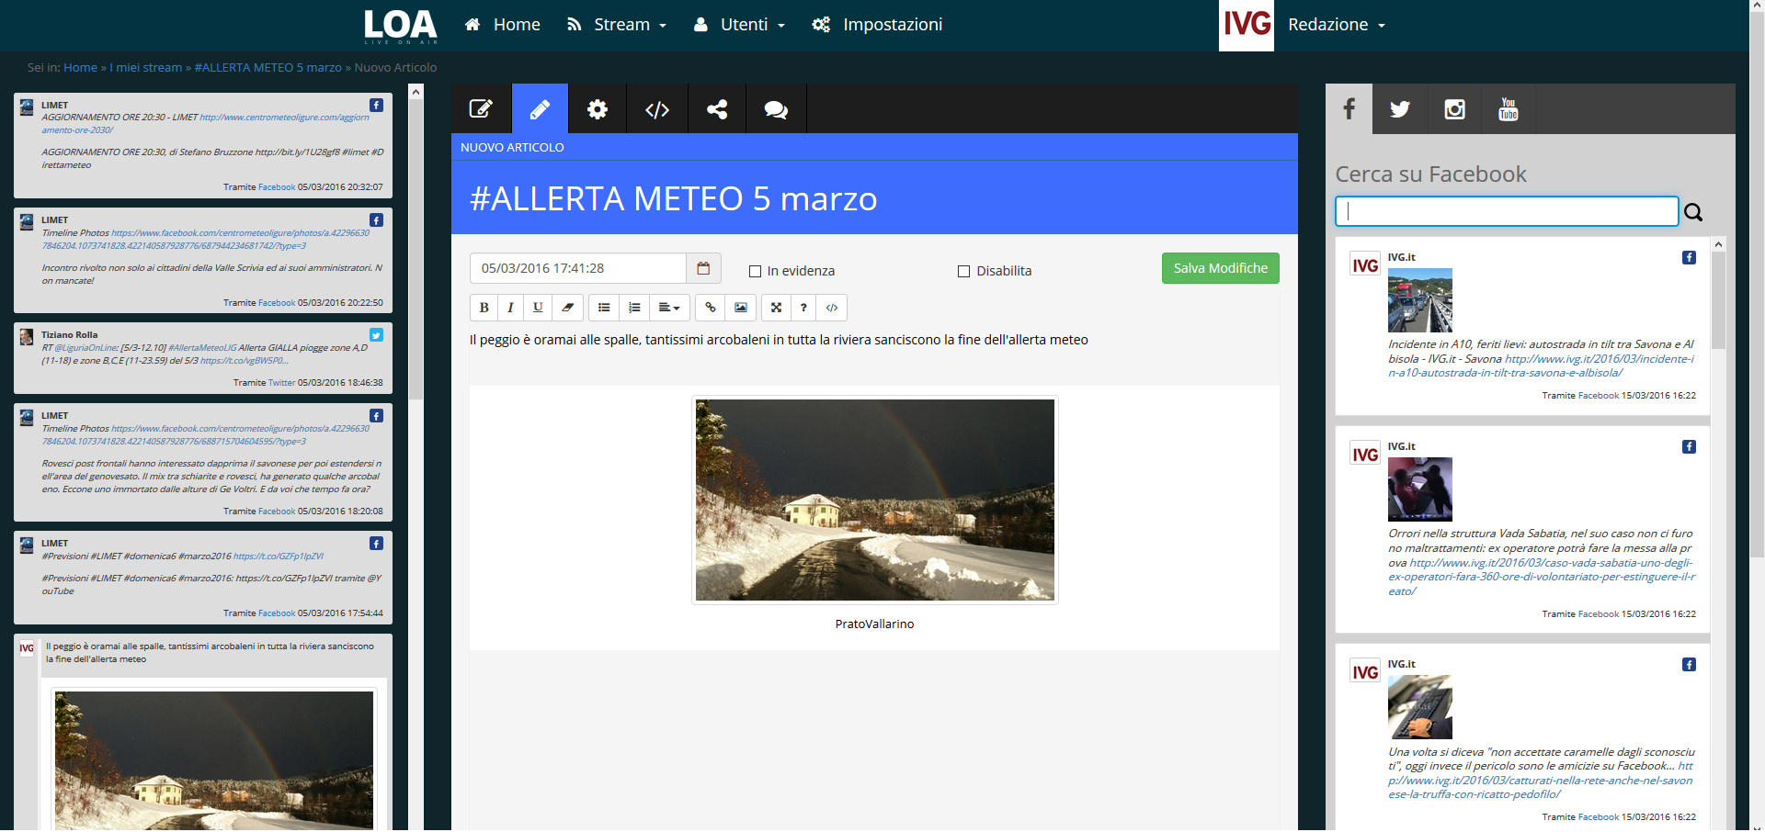Screen dimensions: 1765x832
Task: Switch to the YouTube search tab
Action: click(x=1508, y=109)
